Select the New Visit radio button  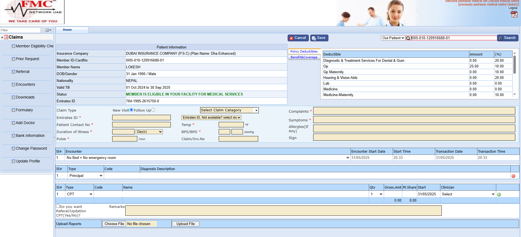coord(132,110)
